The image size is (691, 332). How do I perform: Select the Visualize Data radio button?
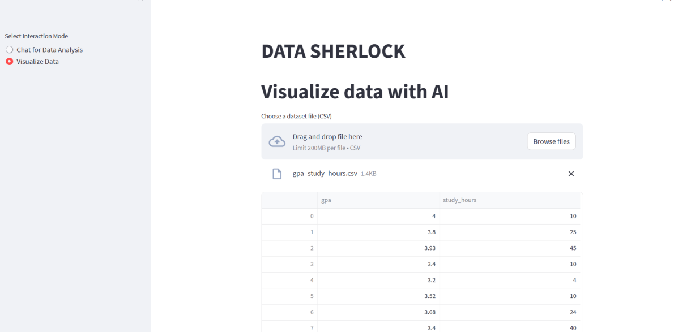(x=9, y=62)
